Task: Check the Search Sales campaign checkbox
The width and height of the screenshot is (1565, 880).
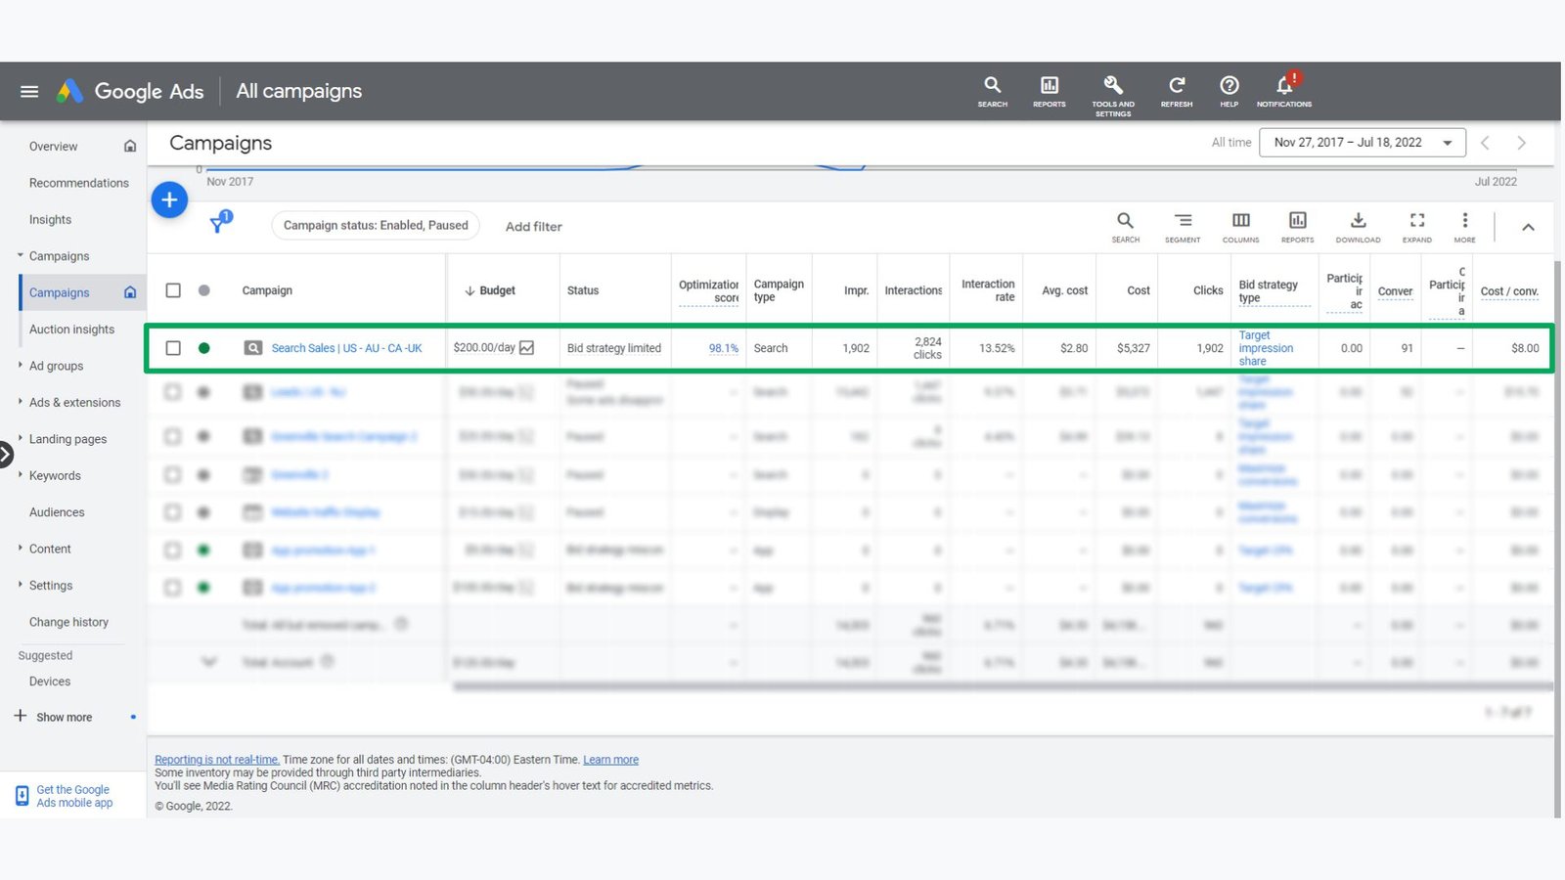Action: [173, 348]
